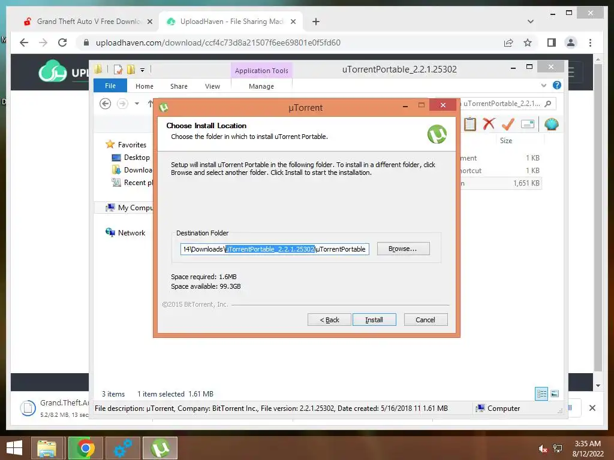Cancel the uTorrent installer
This screenshot has width=614, height=460.
click(425, 320)
